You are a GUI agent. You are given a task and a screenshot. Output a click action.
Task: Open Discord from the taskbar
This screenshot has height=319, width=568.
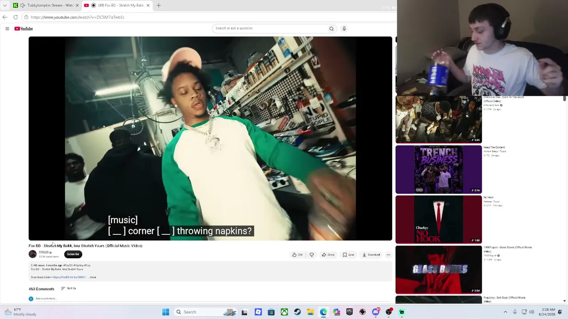click(x=376, y=312)
